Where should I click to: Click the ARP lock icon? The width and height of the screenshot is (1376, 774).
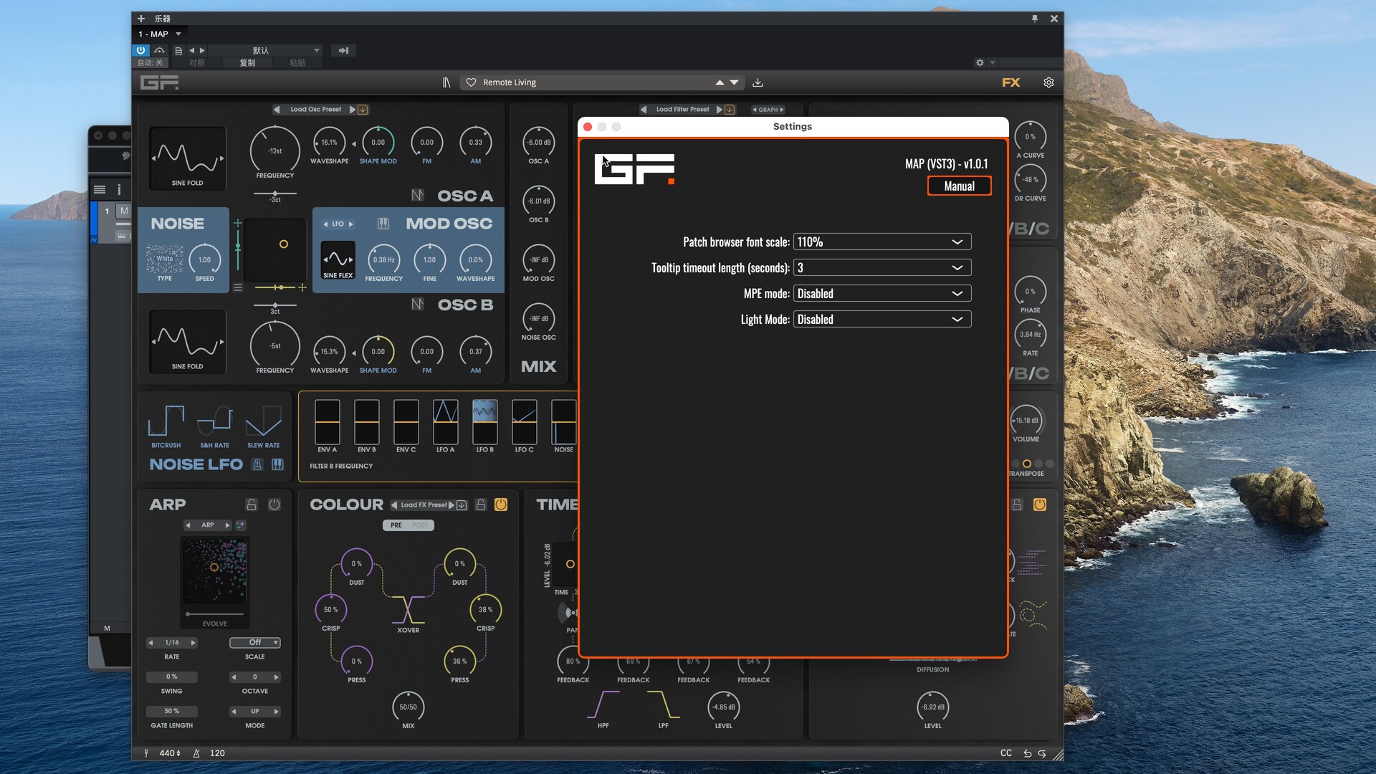coord(252,505)
